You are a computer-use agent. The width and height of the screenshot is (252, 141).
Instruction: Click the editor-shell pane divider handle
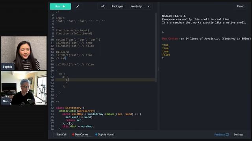pos(158,70)
